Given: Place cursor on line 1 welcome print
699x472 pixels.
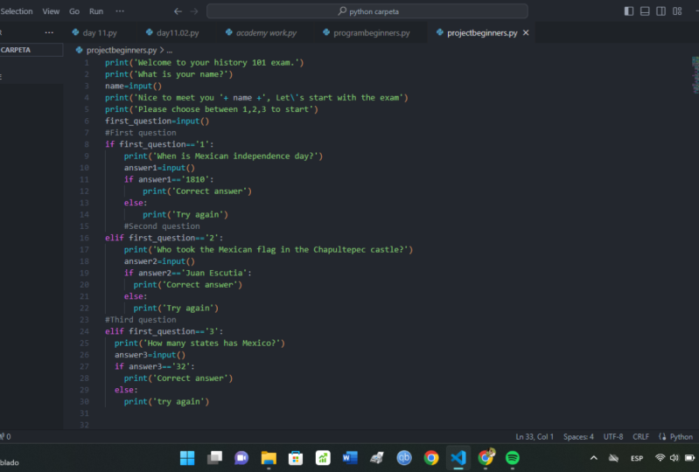Looking at the screenshot, I should pyautogui.click(x=204, y=63).
